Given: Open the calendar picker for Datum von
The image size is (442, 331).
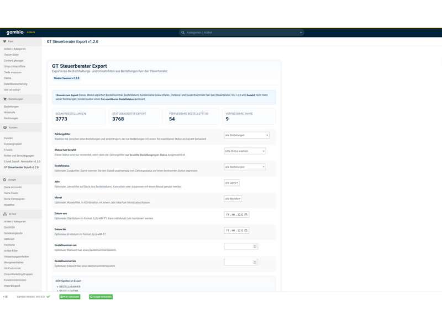Looking at the screenshot, I should 245,215.
